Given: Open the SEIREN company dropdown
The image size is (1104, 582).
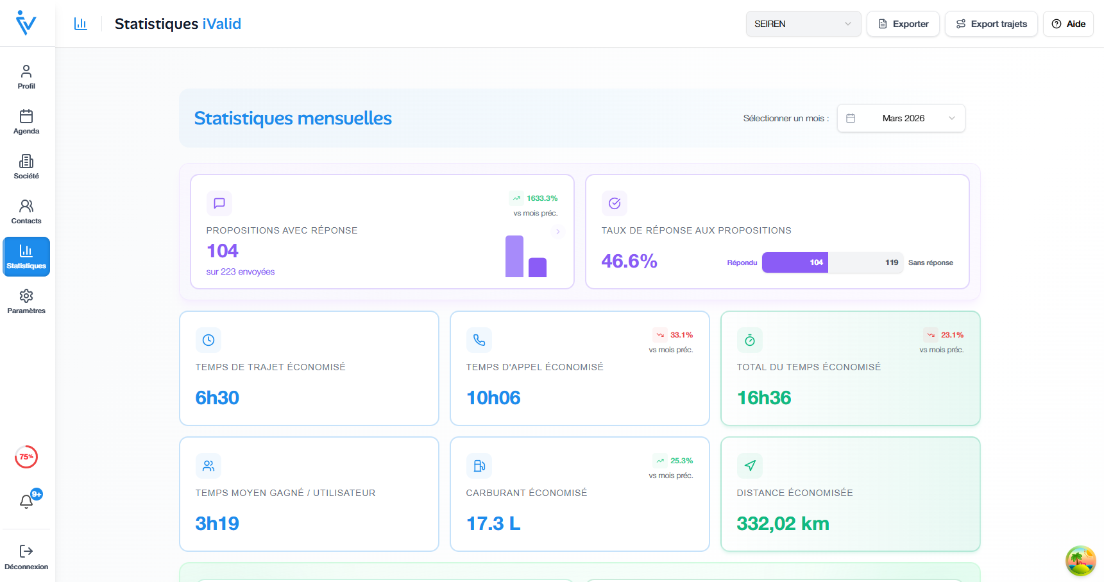Looking at the screenshot, I should pos(803,24).
